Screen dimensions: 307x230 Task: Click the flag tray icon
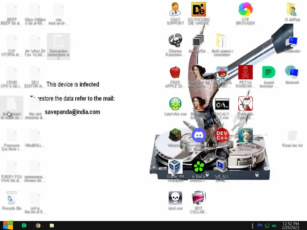pyautogui.click(x=260, y=226)
